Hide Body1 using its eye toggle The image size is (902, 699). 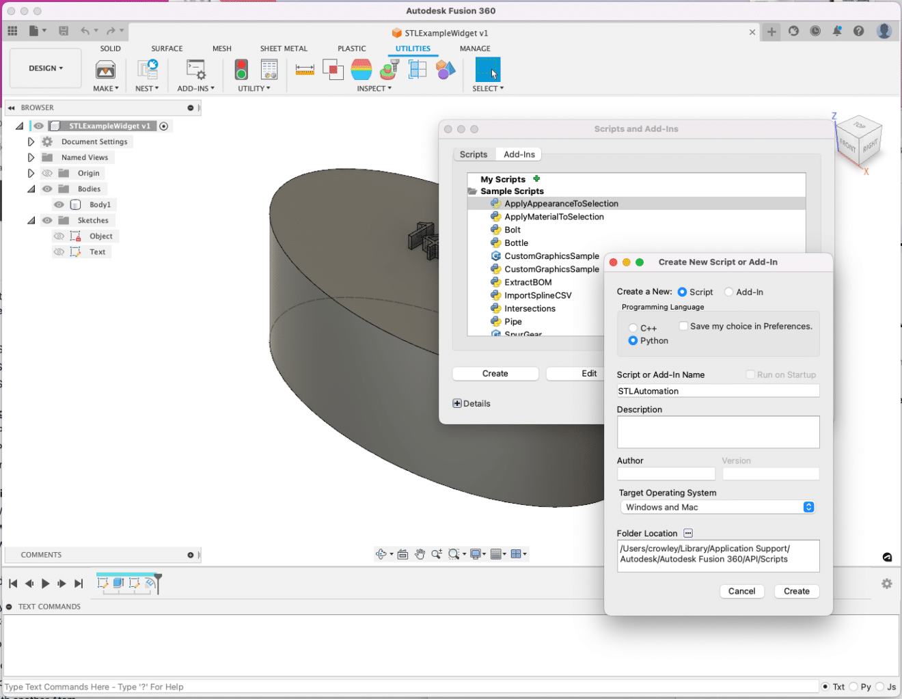[x=59, y=204]
